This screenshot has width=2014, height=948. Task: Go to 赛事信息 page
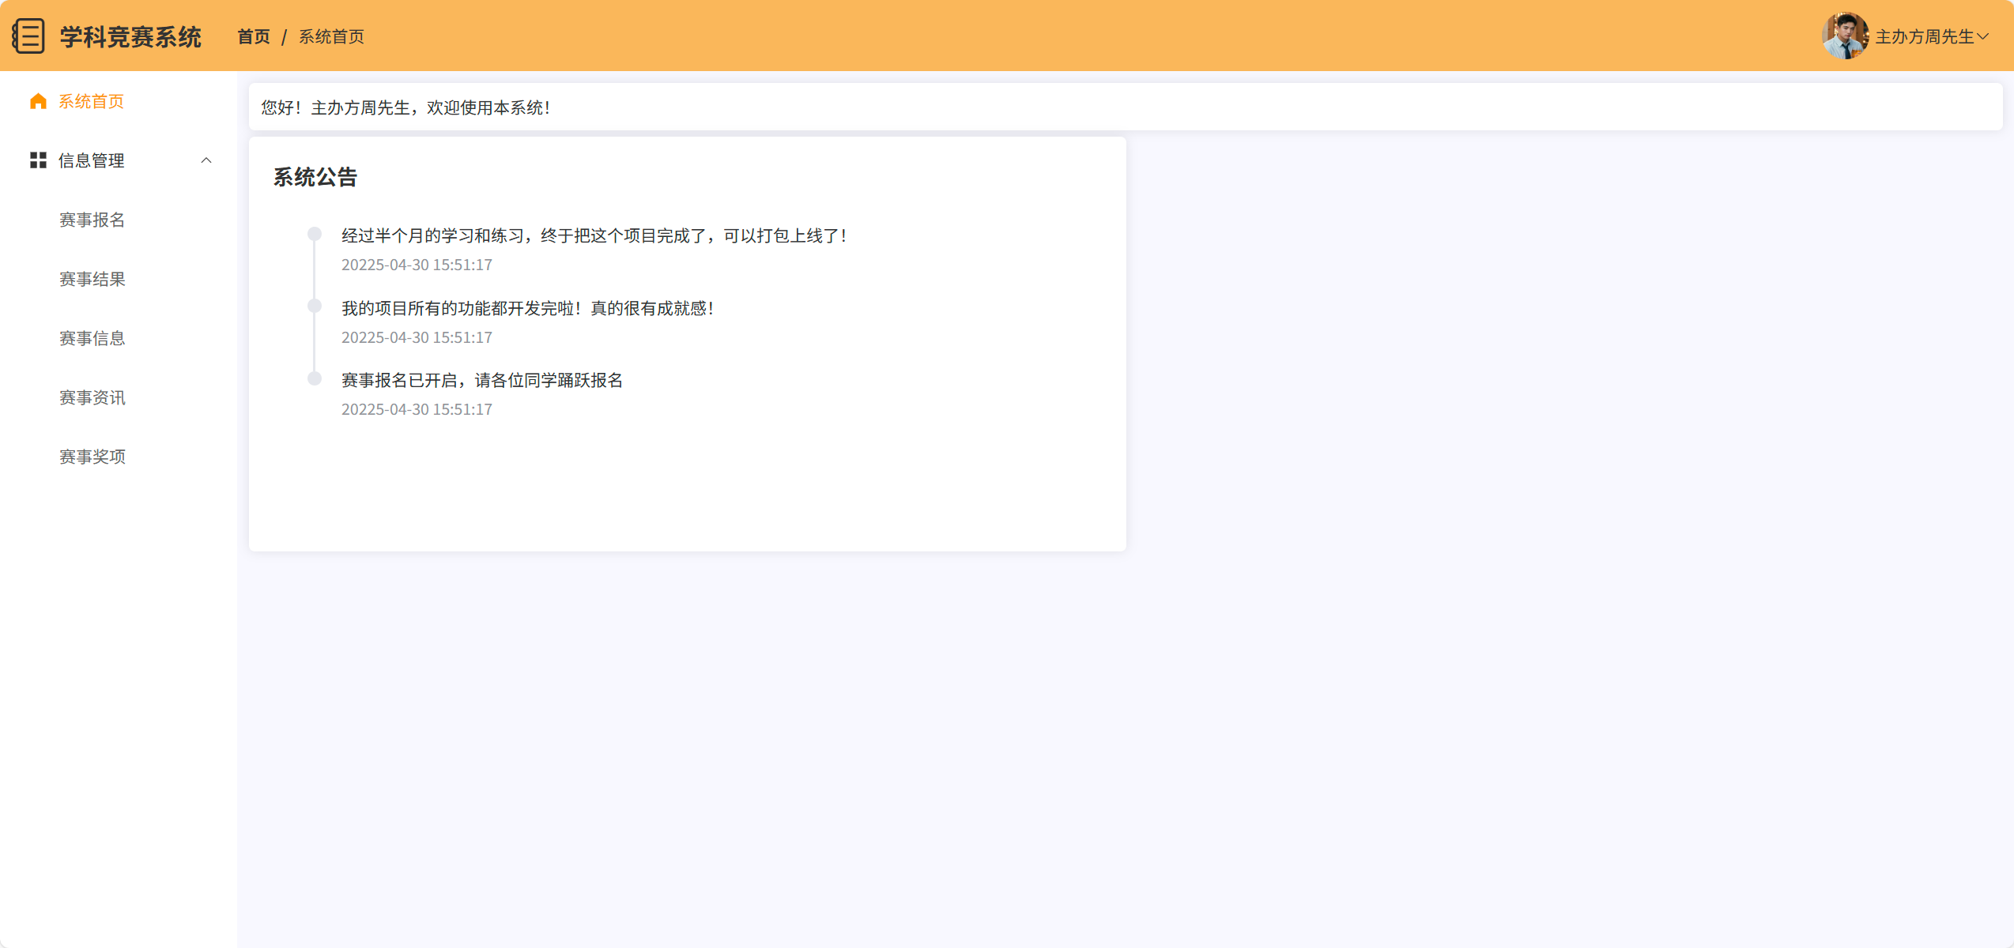point(92,338)
